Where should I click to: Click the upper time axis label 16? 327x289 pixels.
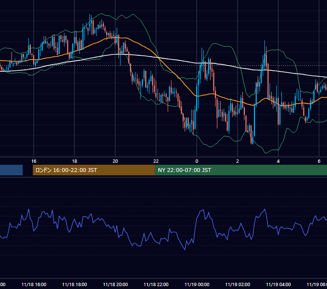point(34,161)
